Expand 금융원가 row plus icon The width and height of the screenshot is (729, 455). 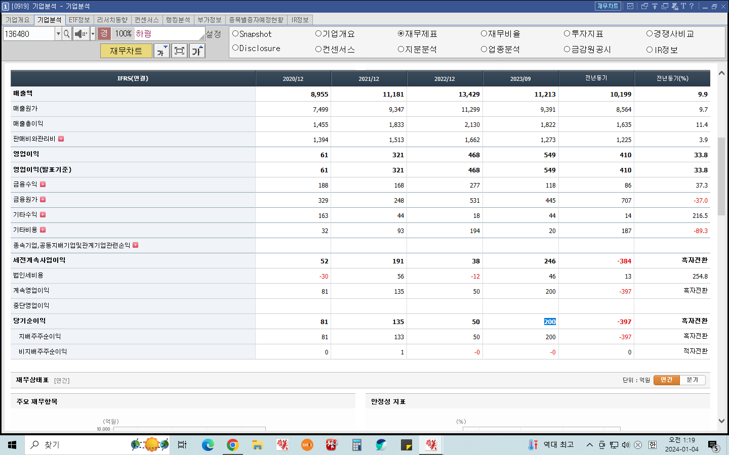point(43,199)
